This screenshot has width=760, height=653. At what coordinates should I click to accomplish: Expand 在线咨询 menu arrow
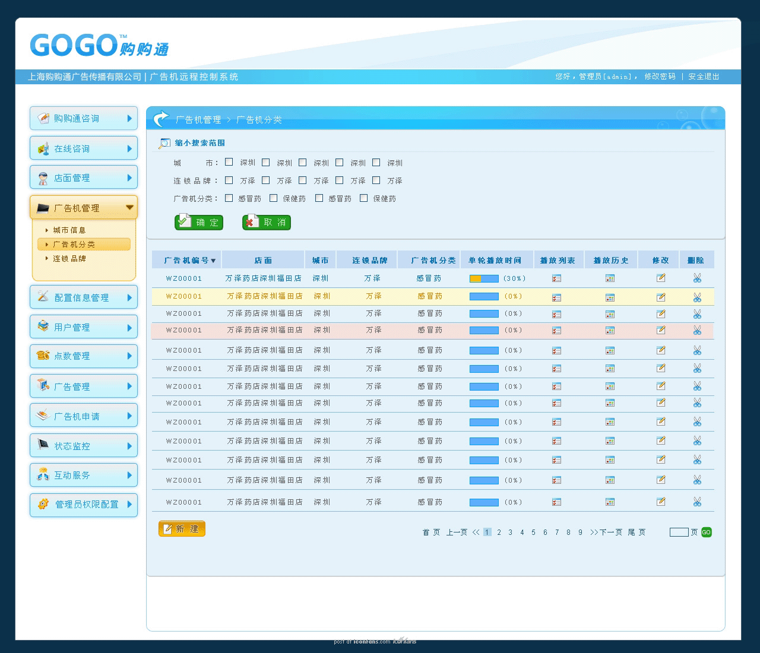(129, 148)
